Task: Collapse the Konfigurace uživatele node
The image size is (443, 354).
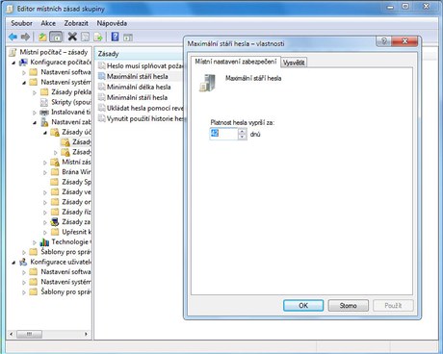Action: tap(13, 263)
